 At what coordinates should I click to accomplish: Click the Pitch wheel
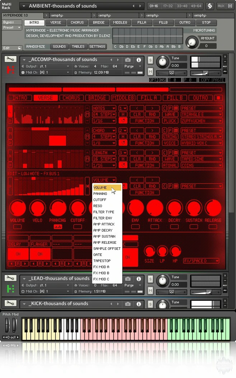click(x=8, y=326)
